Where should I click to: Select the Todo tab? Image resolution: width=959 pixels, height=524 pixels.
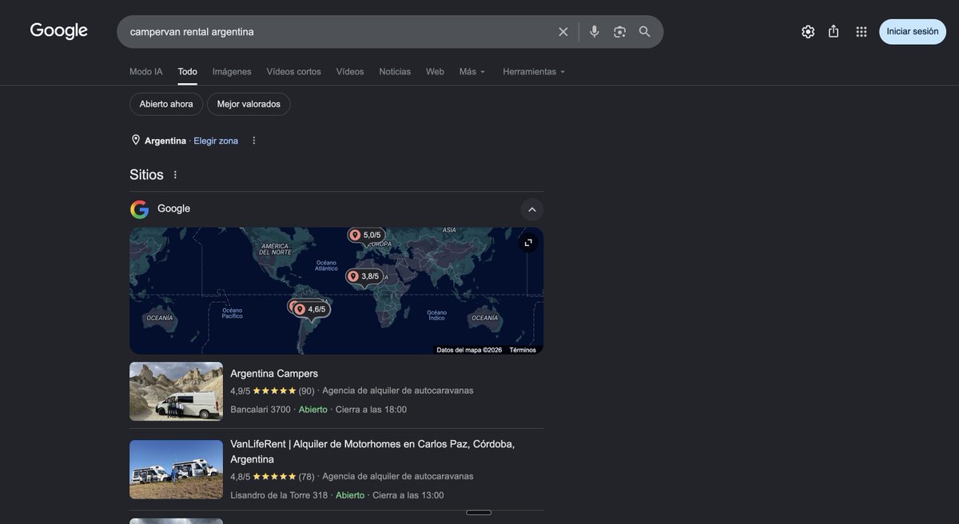coord(188,72)
